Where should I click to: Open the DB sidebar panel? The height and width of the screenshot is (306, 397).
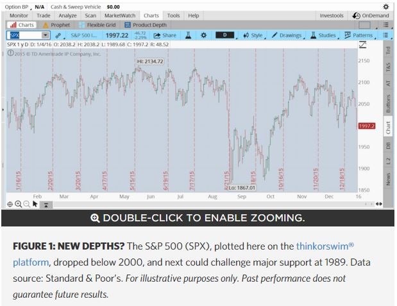tap(387, 146)
